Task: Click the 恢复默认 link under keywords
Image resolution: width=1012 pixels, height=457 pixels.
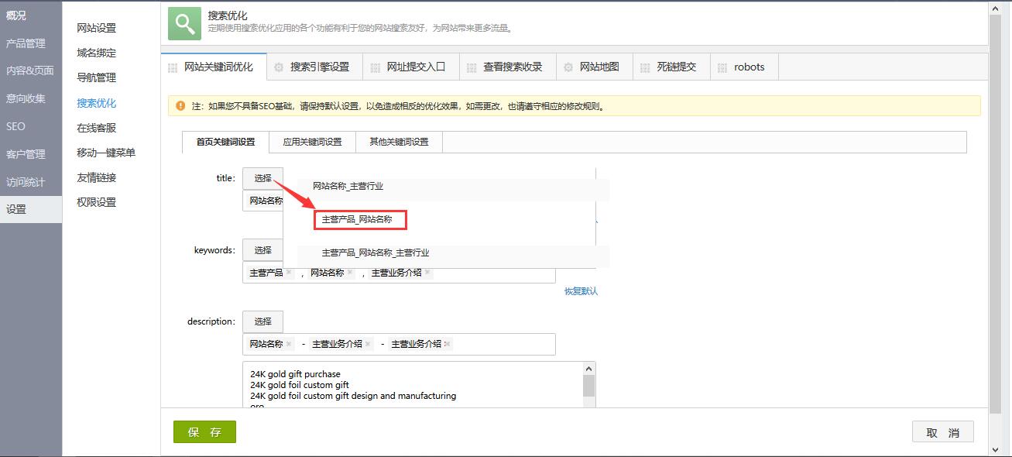Action: point(581,291)
